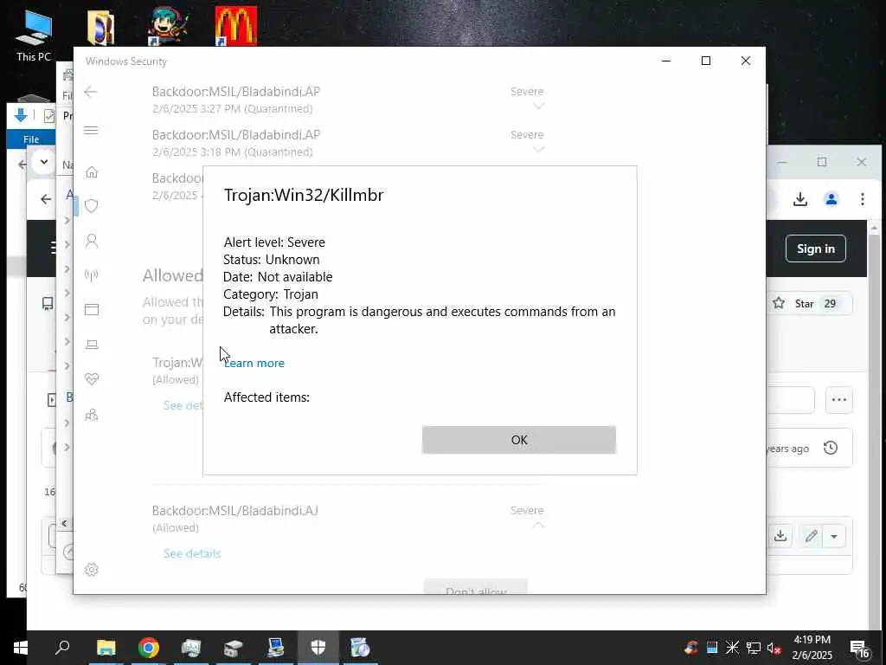
Task: Open the File tab in Explorer window
Action: point(31,139)
